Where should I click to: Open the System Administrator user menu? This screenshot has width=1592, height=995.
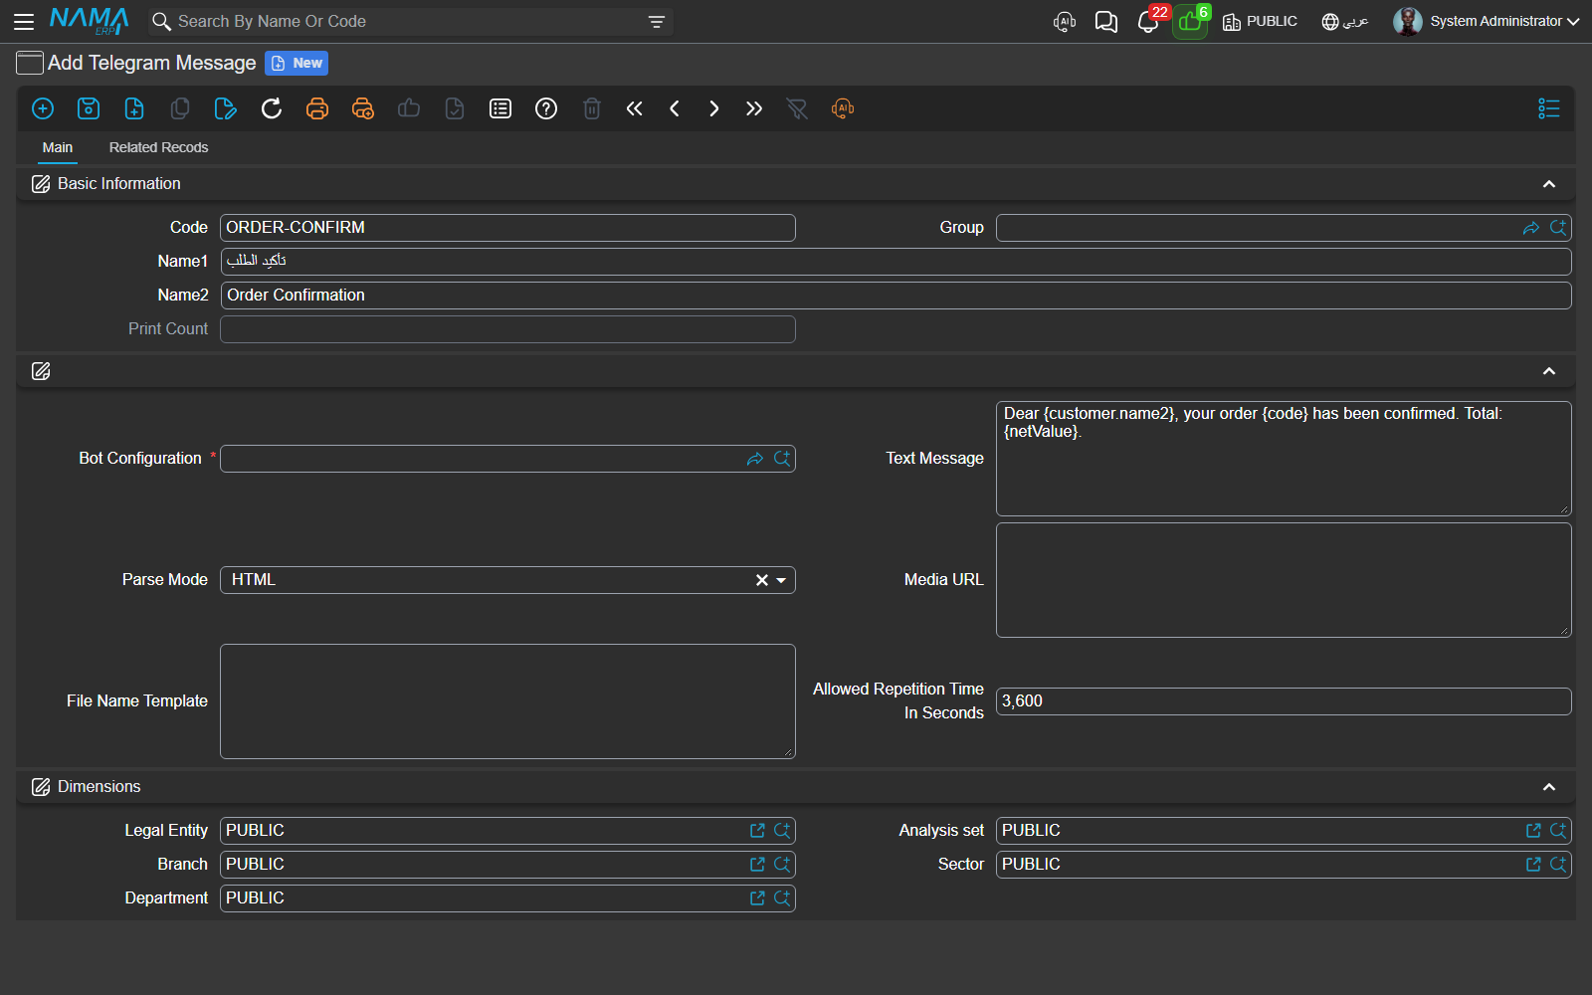click(x=1487, y=21)
